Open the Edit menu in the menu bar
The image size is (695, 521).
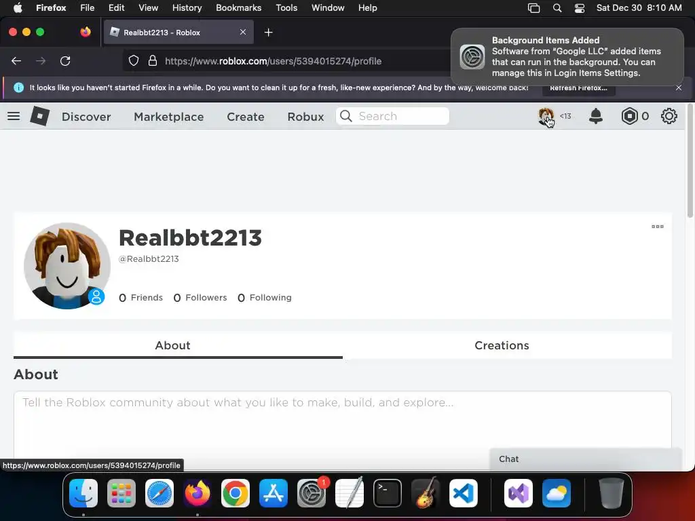(x=116, y=7)
